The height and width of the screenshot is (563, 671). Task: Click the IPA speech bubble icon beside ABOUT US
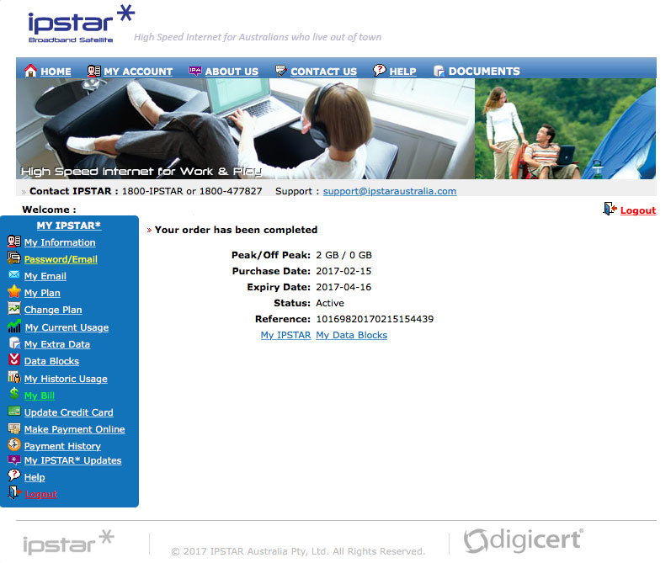(195, 71)
